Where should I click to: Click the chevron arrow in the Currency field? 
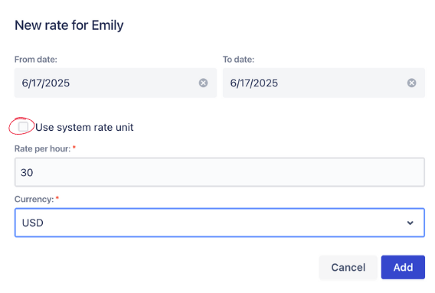pyautogui.click(x=410, y=223)
